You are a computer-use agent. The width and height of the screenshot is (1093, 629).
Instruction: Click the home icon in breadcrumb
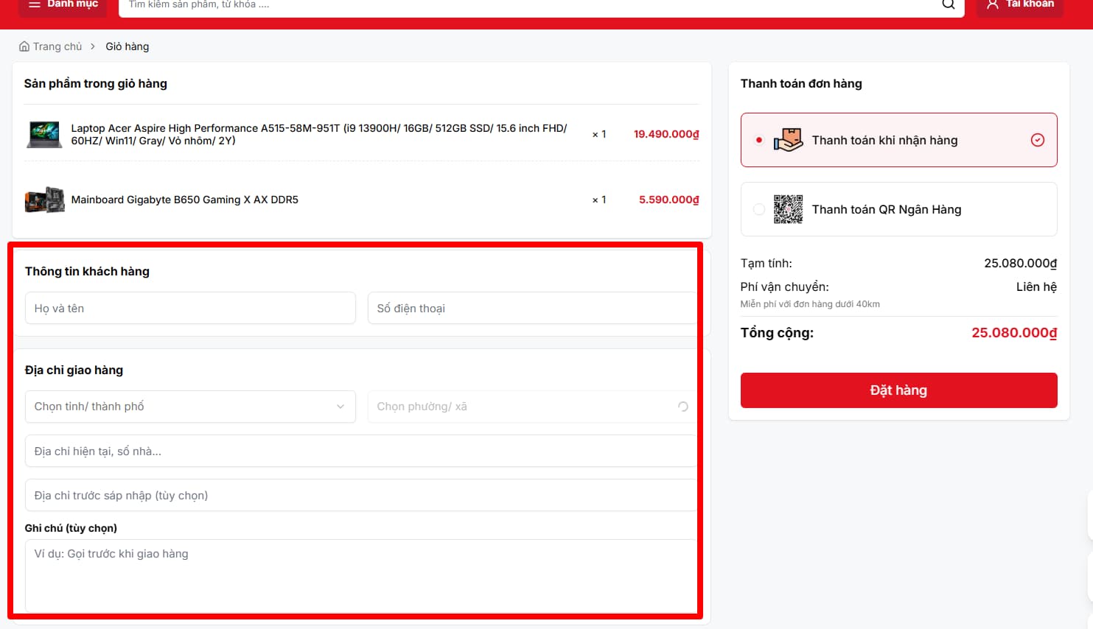point(24,46)
